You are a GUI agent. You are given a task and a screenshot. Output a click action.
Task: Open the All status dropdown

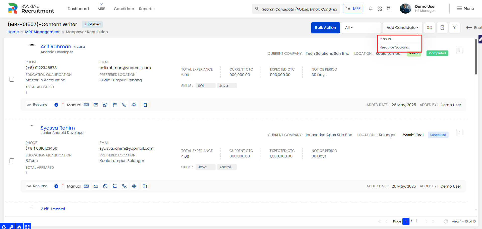point(361,28)
